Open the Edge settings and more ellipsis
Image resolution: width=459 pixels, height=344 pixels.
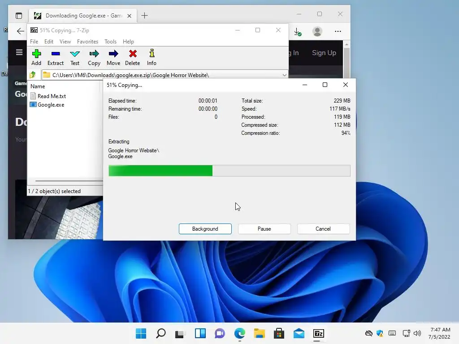[x=338, y=31]
